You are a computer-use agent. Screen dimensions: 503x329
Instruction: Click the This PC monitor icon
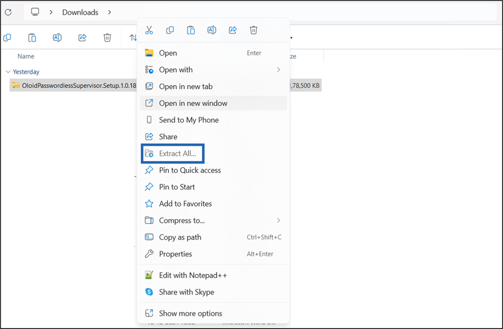[35, 12]
